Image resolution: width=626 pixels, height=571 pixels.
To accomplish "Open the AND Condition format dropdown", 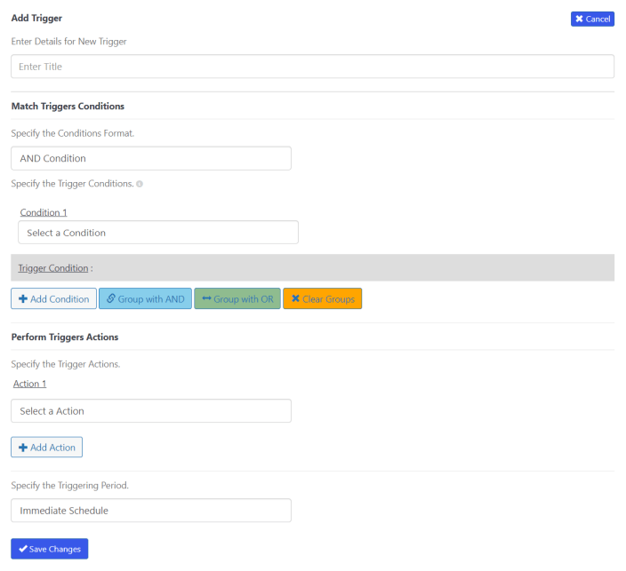I will [x=151, y=158].
